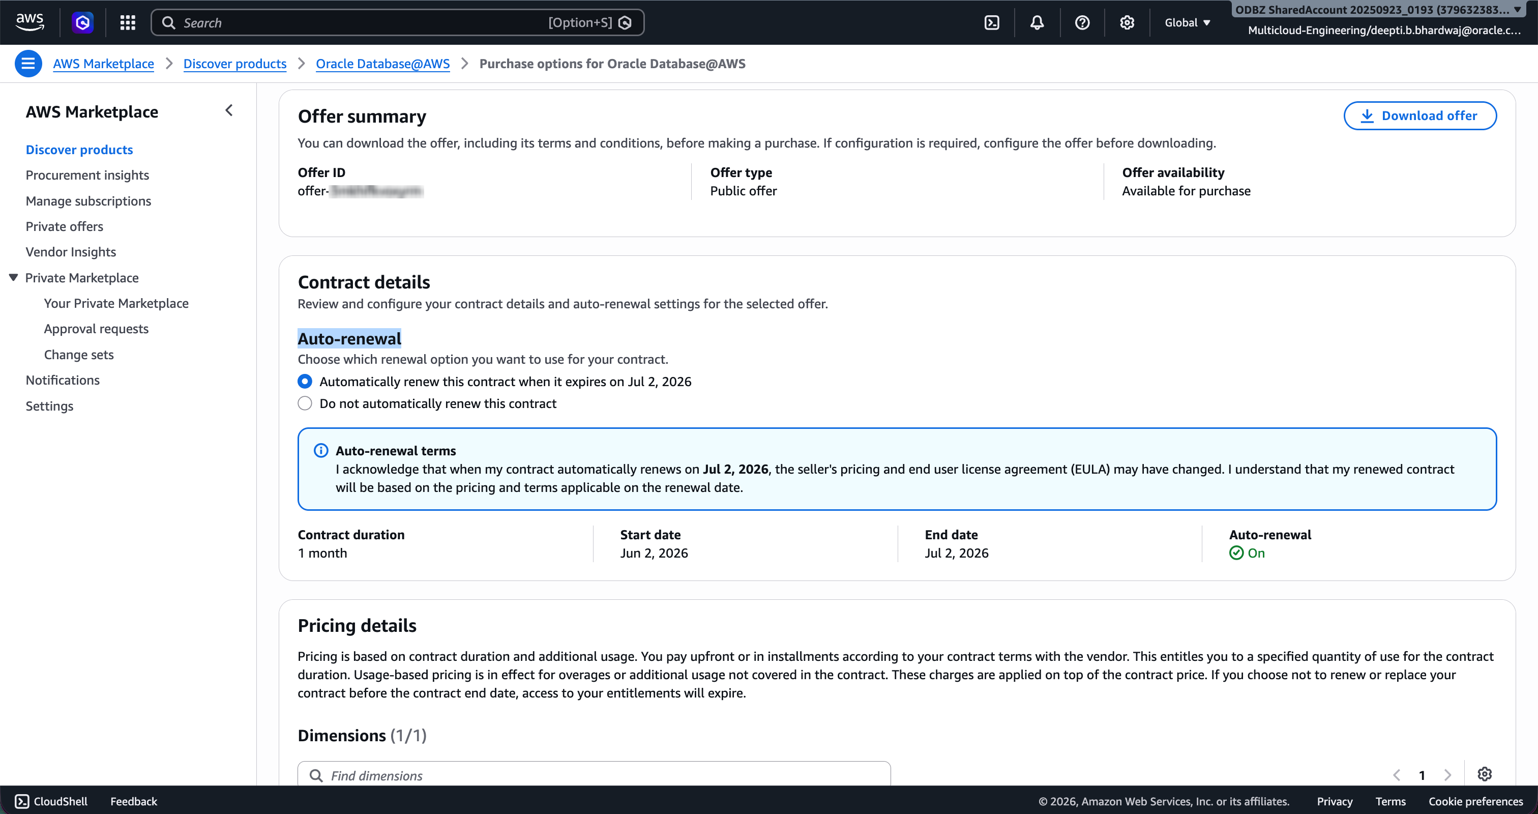This screenshot has height=814, width=1538.
Task: Open the help question mark icon
Action: tap(1082, 23)
